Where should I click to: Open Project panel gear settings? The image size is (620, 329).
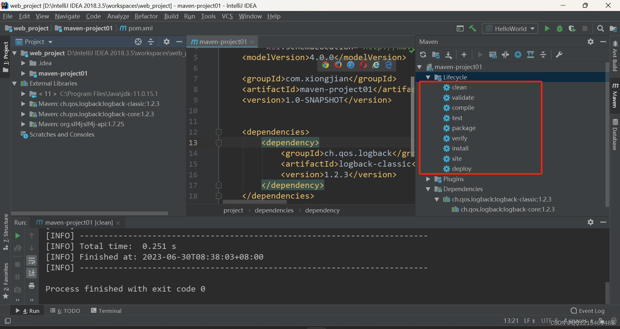(x=166, y=42)
